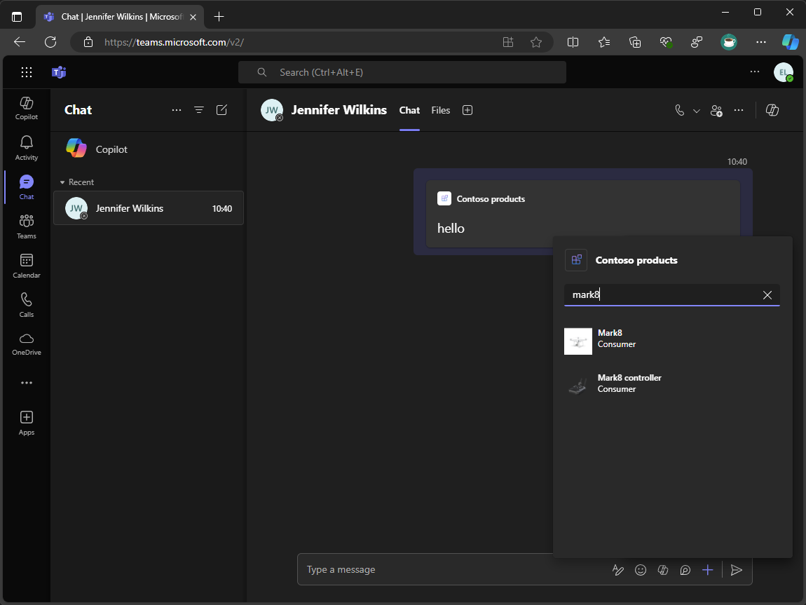Screen dimensions: 806x605
Task: Click the hello message card
Action: click(583, 213)
